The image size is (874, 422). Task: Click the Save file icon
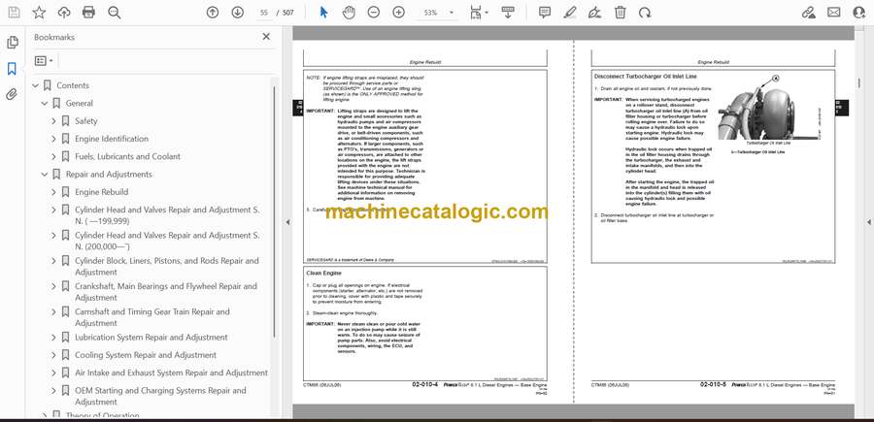tap(14, 13)
